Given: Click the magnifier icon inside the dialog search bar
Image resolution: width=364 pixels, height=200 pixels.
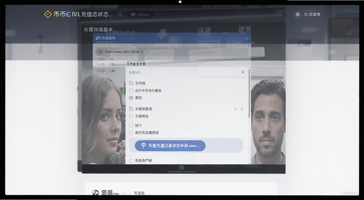Looking at the screenshot, I should tap(100, 52).
